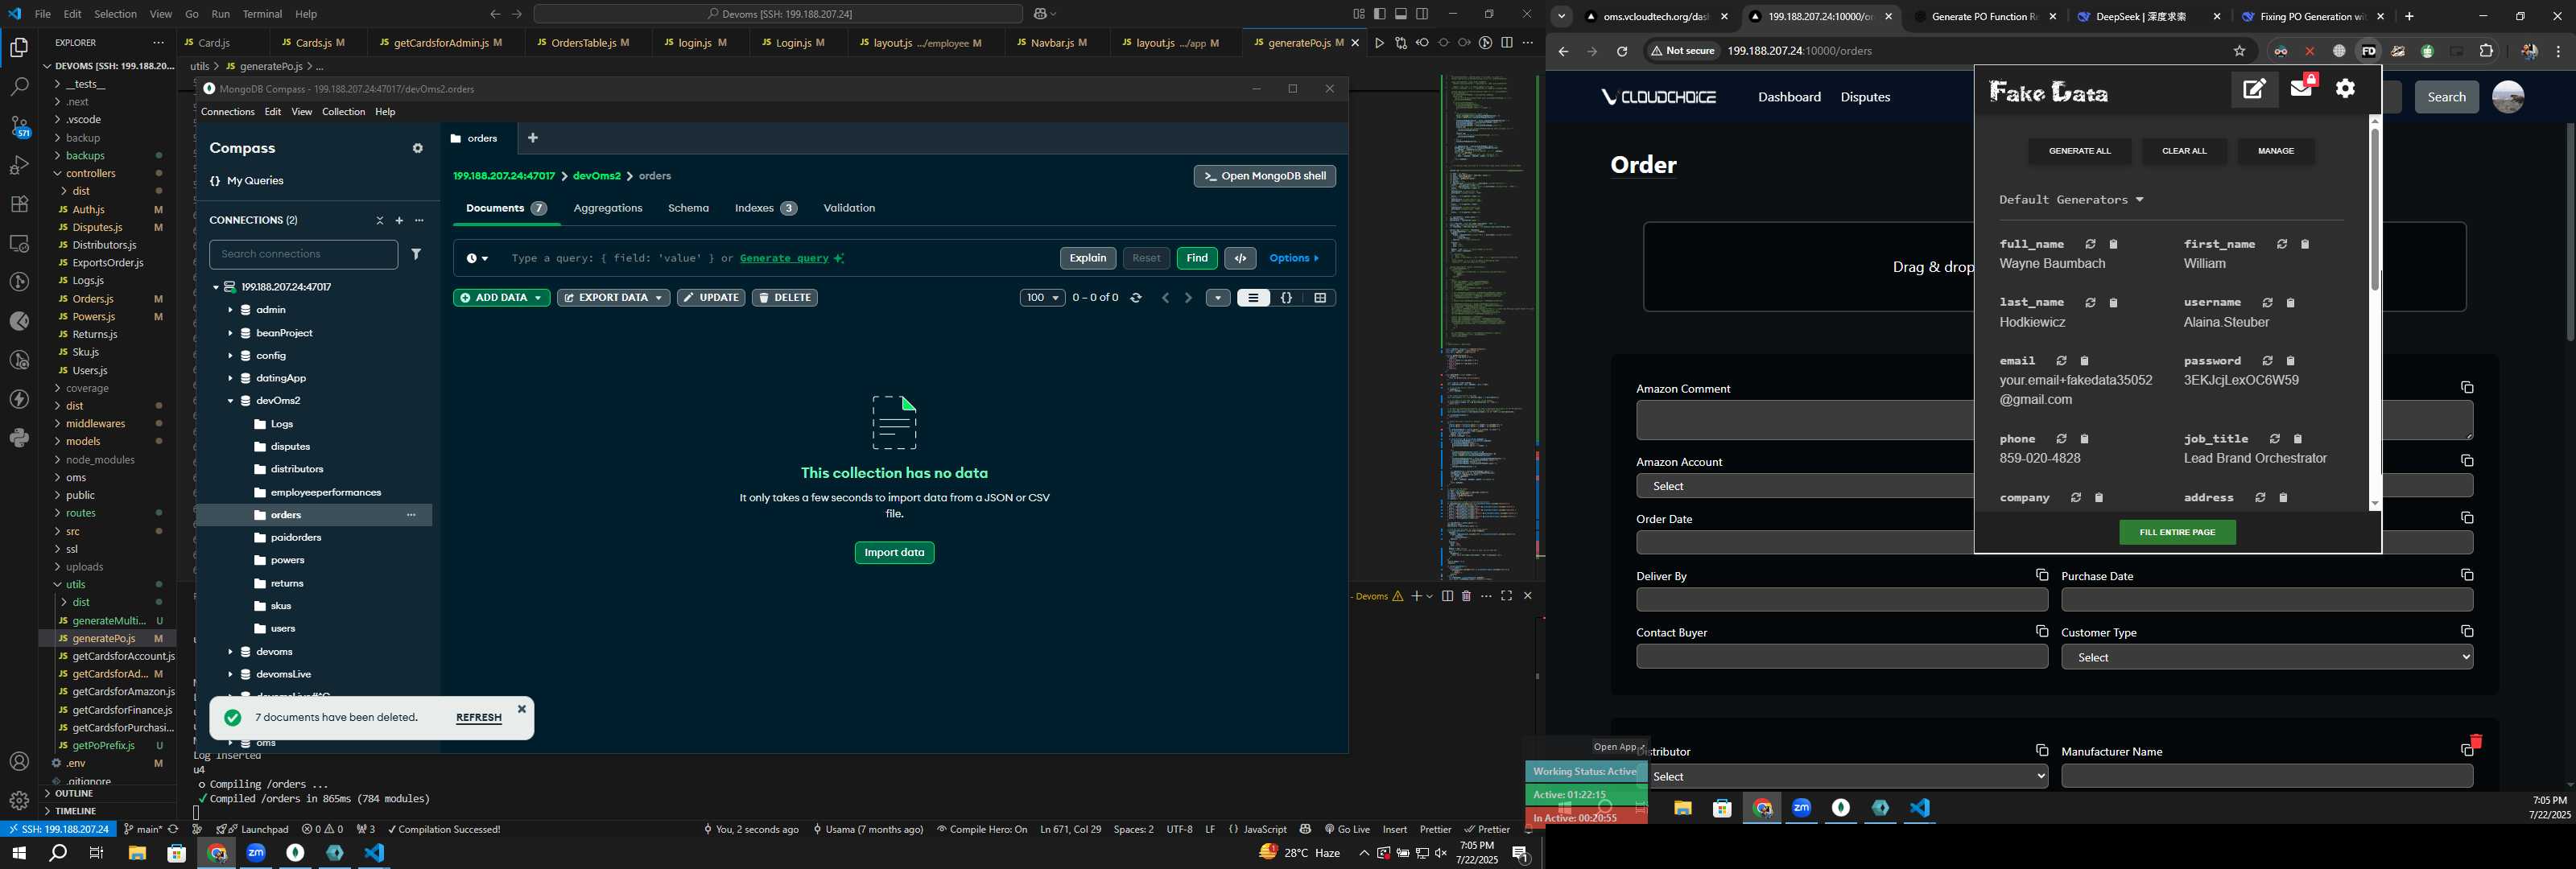The image size is (2576, 869).
Task: Go to next page of documents arrow
Action: (x=1188, y=298)
